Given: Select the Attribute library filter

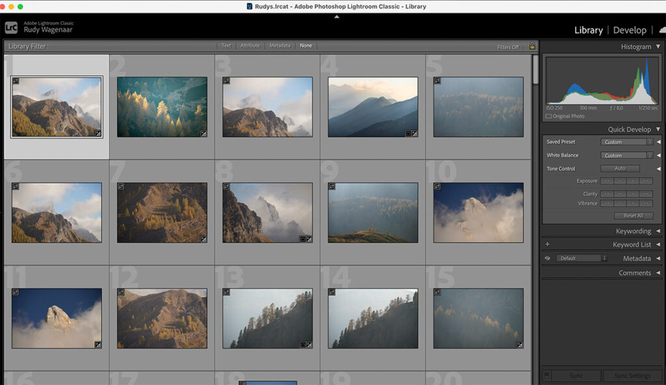Looking at the screenshot, I should [x=250, y=46].
